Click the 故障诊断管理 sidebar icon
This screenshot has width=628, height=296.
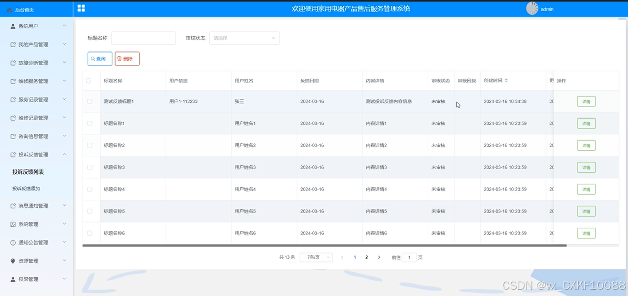pos(13,63)
